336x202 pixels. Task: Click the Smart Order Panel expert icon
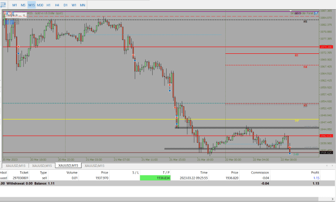(x=316, y=13)
